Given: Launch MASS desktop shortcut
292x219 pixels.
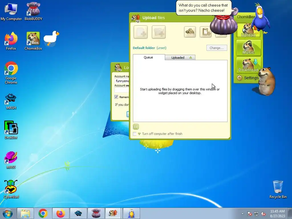Looking at the screenshot, I should (x=11, y=160).
